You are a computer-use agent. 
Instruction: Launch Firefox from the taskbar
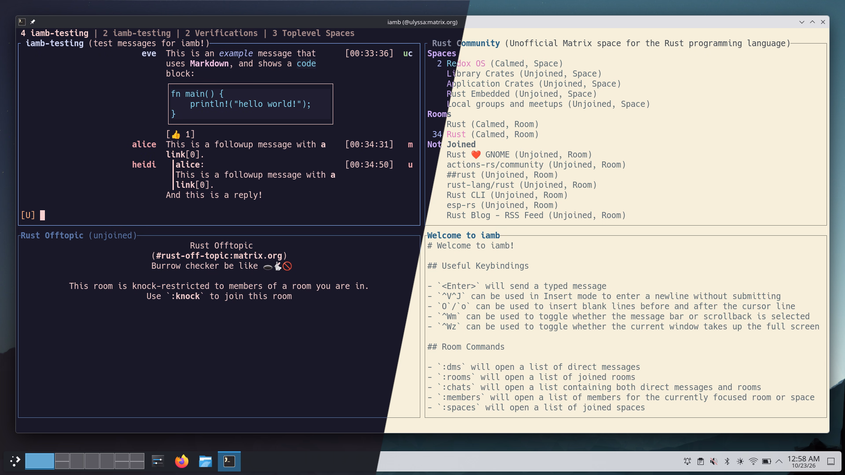click(x=181, y=461)
